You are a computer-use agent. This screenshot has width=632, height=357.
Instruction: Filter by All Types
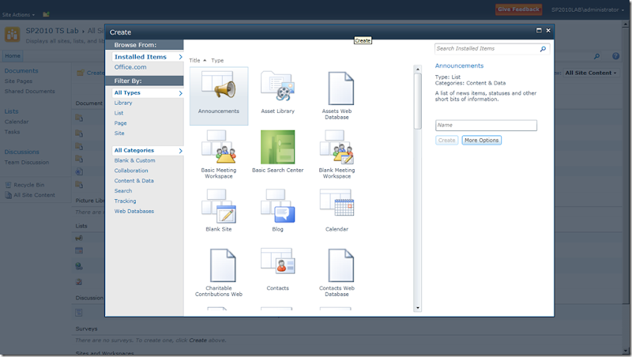[x=148, y=92]
